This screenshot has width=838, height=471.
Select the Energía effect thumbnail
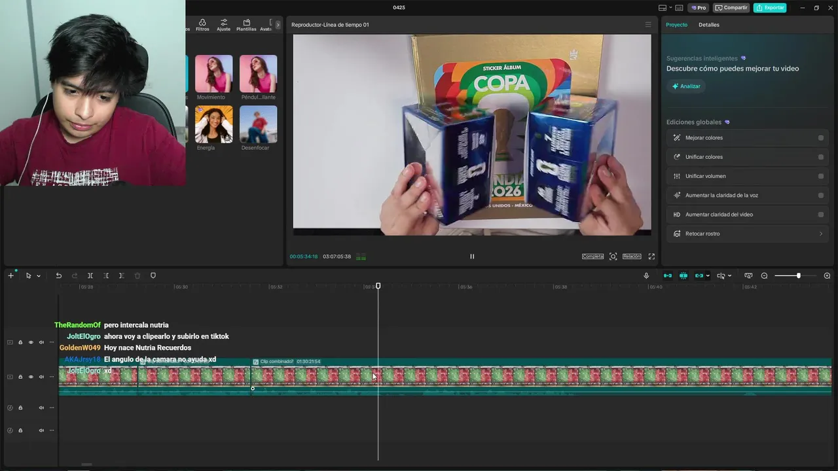[x=213, y=124]
